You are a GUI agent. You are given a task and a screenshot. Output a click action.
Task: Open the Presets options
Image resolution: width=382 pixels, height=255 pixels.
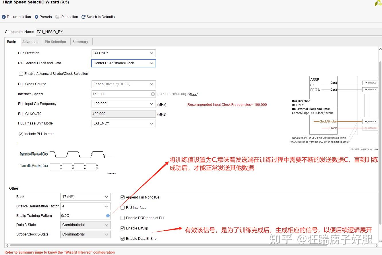click(43, 17)
